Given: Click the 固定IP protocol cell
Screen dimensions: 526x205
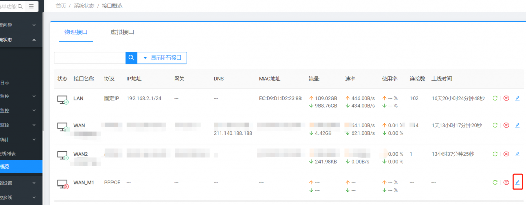Looking at the screenshot, I should [111, 98].
